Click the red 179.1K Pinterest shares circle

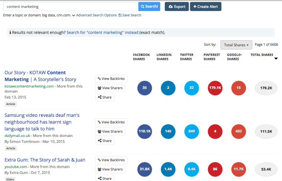tap(215, 88)
